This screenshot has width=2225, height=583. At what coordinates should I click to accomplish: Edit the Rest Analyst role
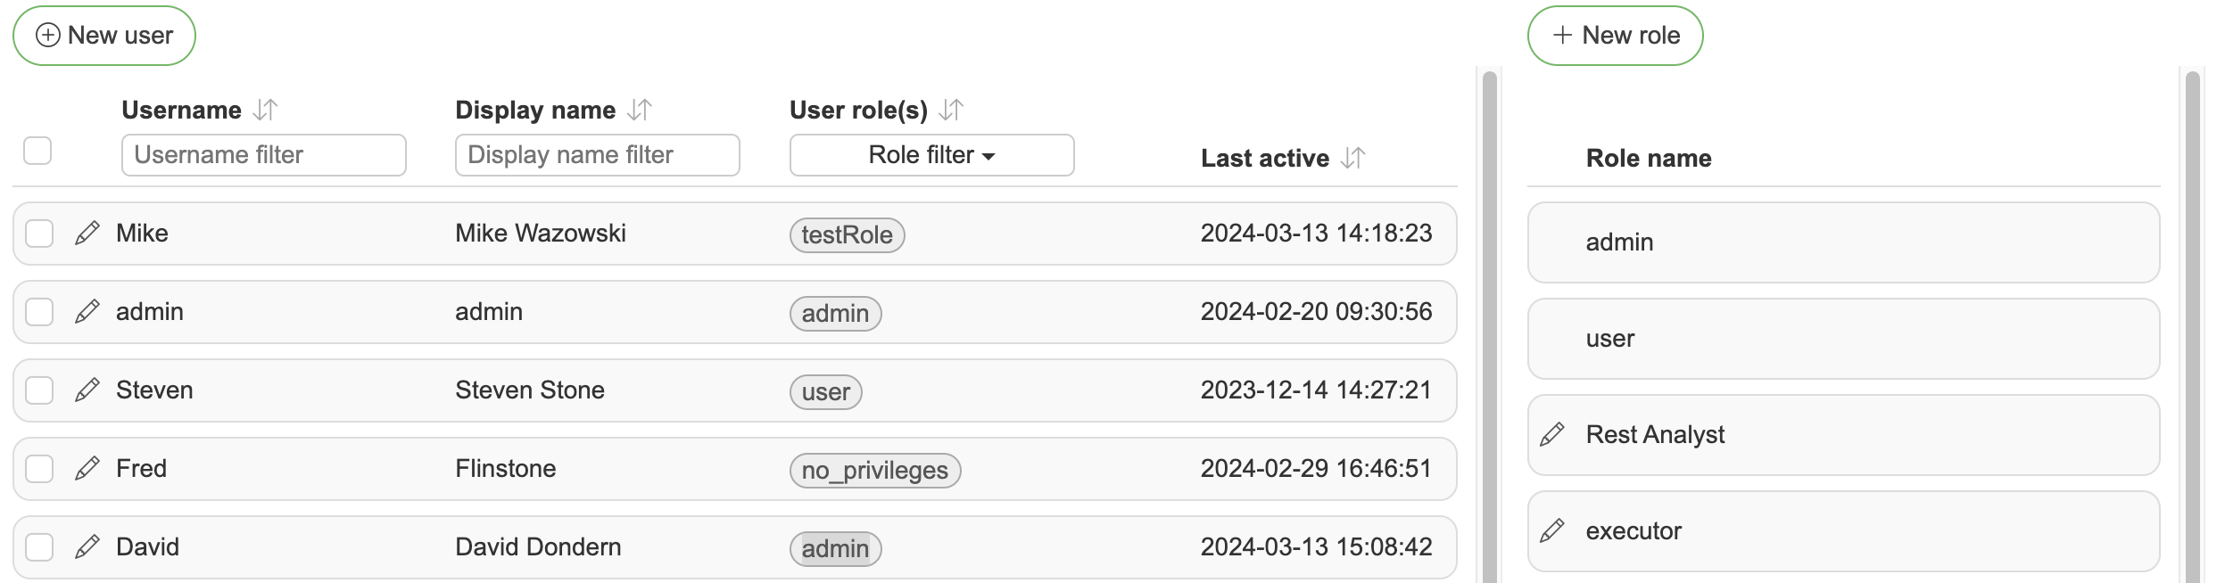click(x=1552, y=435)
